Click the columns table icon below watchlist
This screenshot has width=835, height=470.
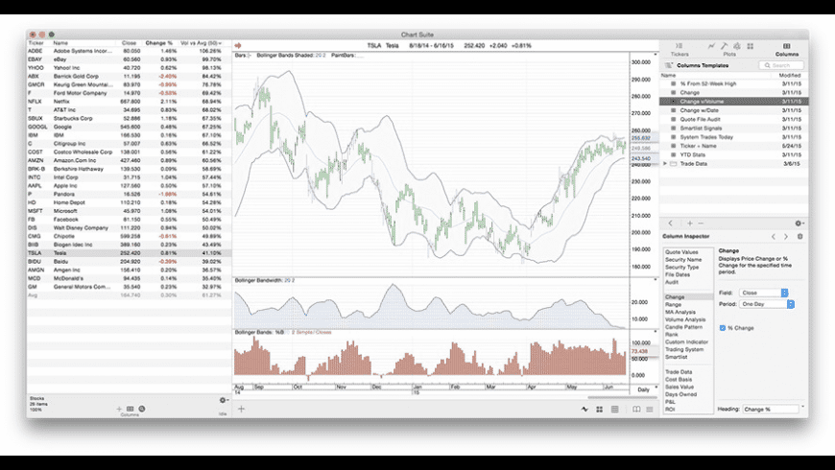(130, 409)
